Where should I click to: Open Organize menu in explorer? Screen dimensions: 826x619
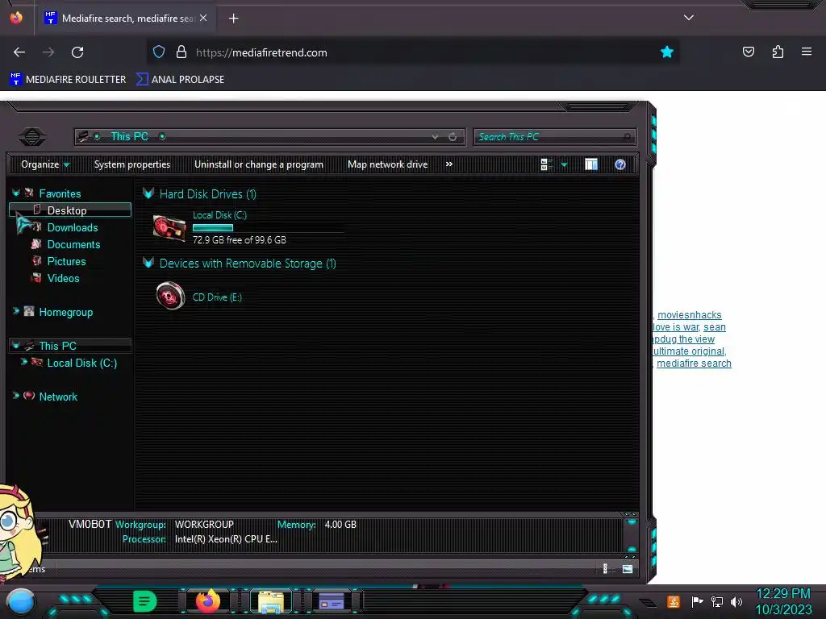click(45, 164)
